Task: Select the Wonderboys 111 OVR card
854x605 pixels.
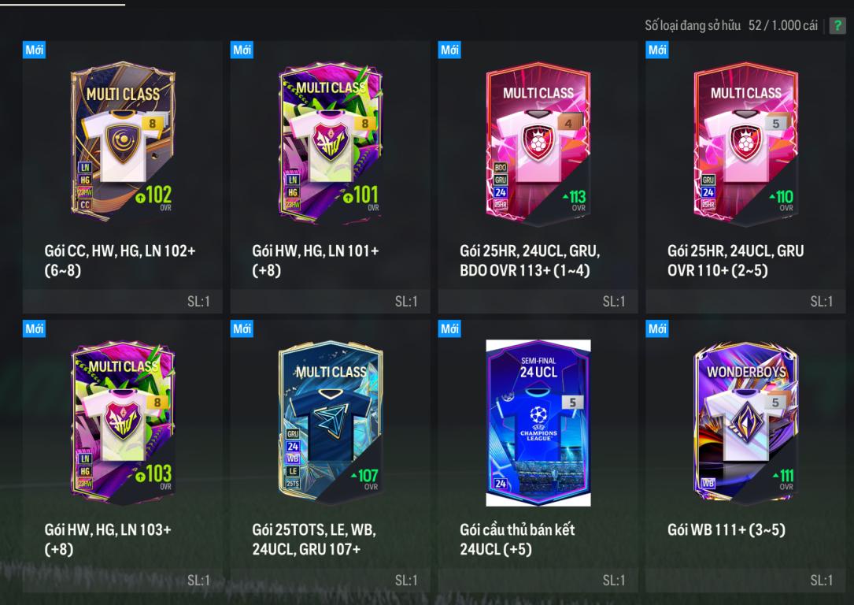Action: click(745, 421)
